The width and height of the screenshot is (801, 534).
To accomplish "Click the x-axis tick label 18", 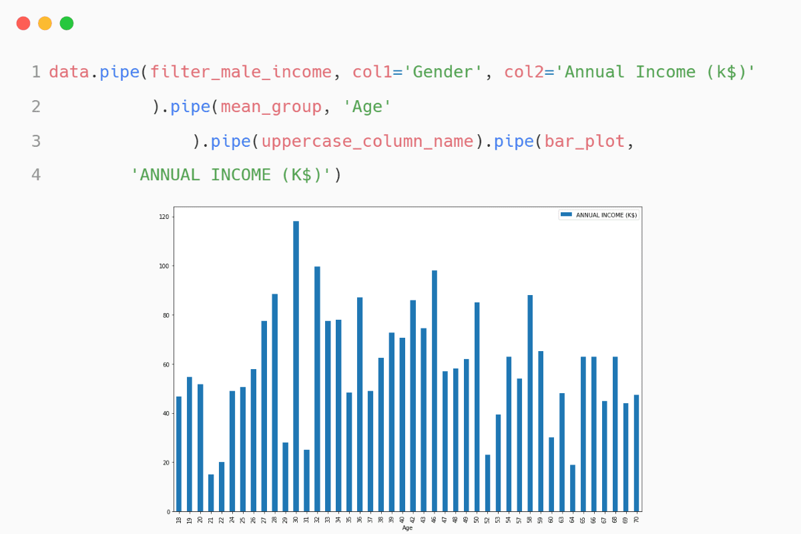I will 179,519.
